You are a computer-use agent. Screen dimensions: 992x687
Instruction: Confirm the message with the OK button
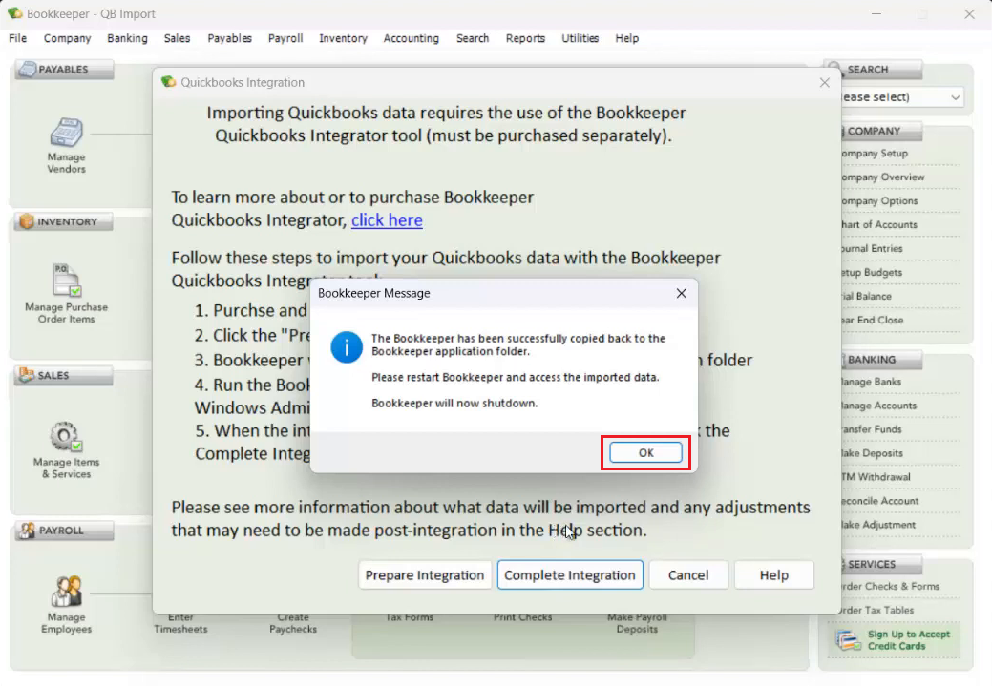click(645, 452)
